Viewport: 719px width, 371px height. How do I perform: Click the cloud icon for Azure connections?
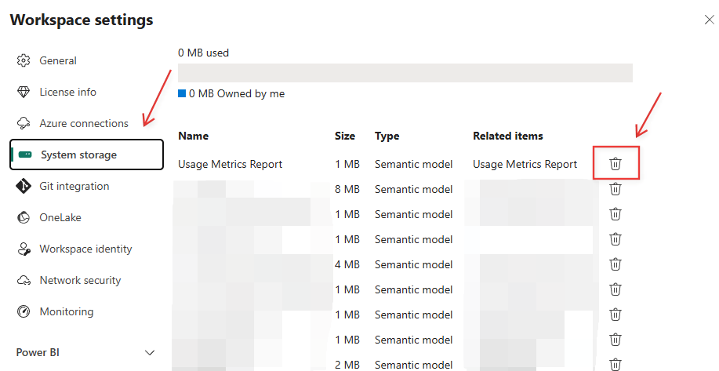[x=24, y=123]
